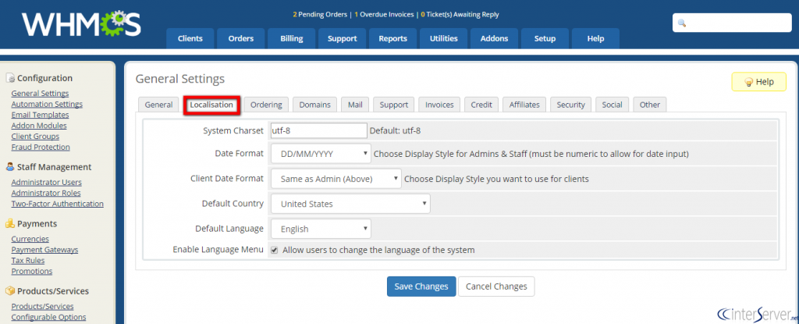Open Administrator Users link
Screen dimensions: 799x324
(46, 182)
